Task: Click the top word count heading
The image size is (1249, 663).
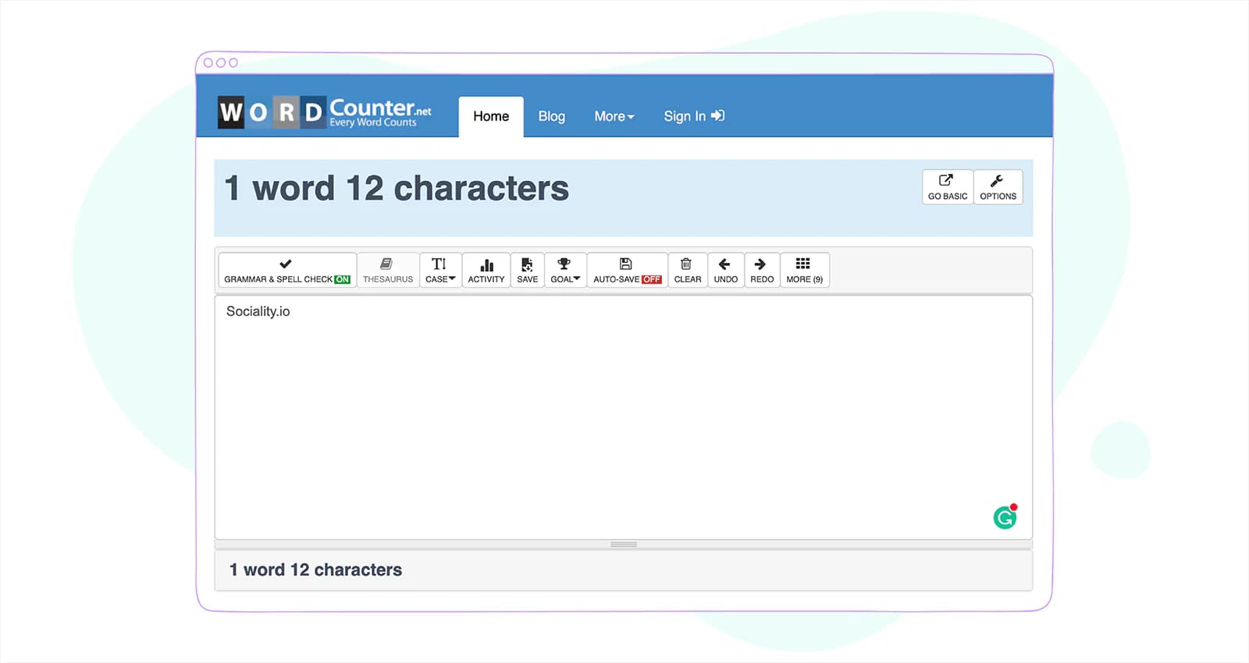Action: [x=397, y=189]
